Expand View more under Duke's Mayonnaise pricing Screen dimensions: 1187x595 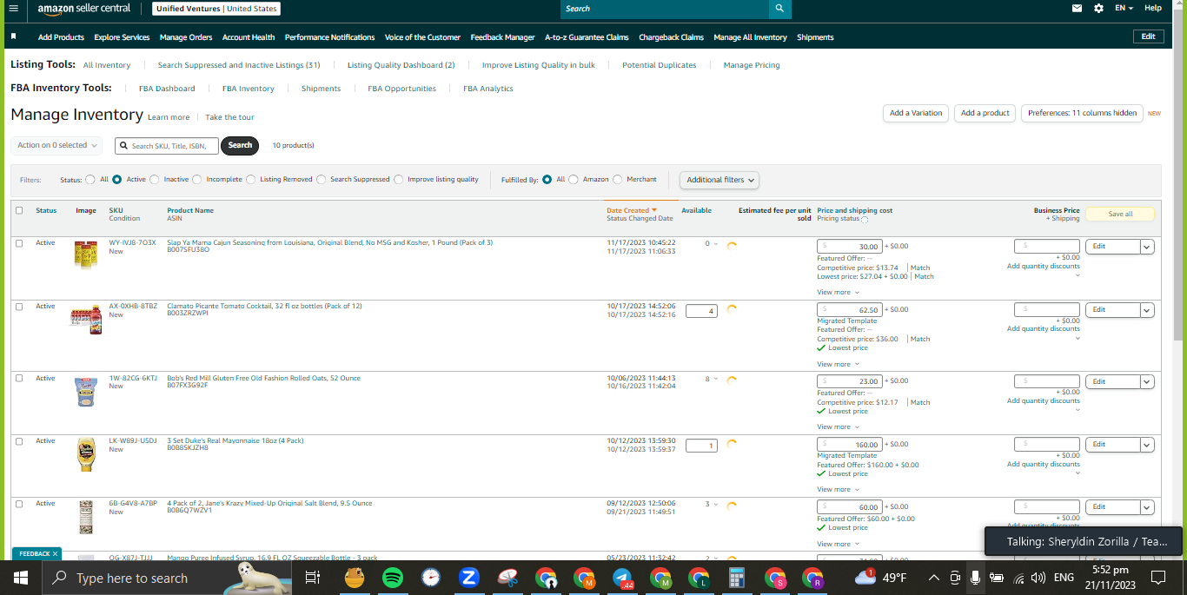(839, 489)
